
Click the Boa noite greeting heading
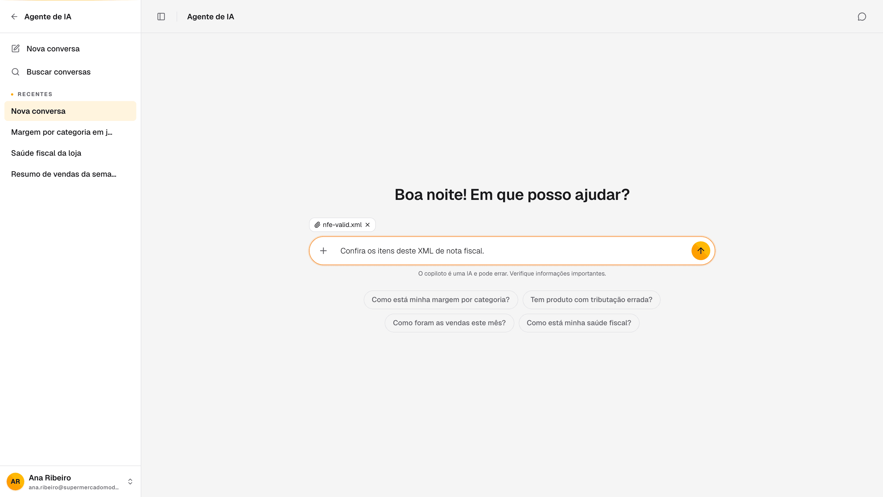coord(512,195)
